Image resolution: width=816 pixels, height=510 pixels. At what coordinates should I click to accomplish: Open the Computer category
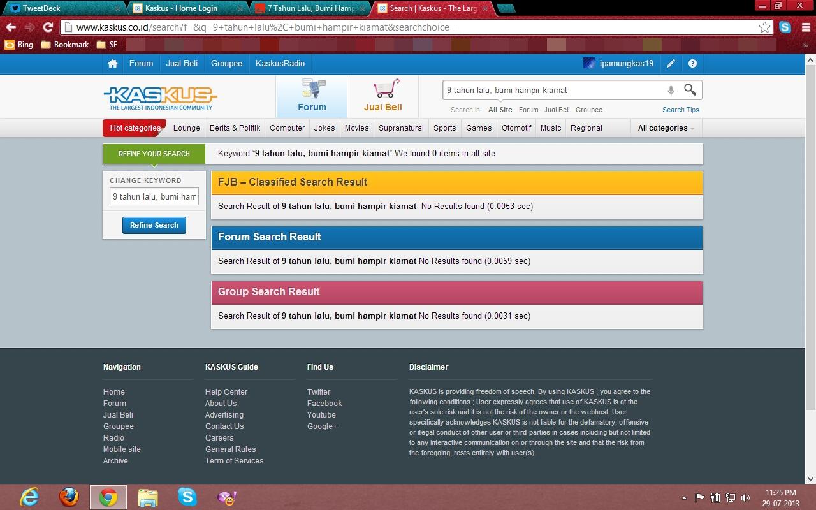(x=287, y=128)
